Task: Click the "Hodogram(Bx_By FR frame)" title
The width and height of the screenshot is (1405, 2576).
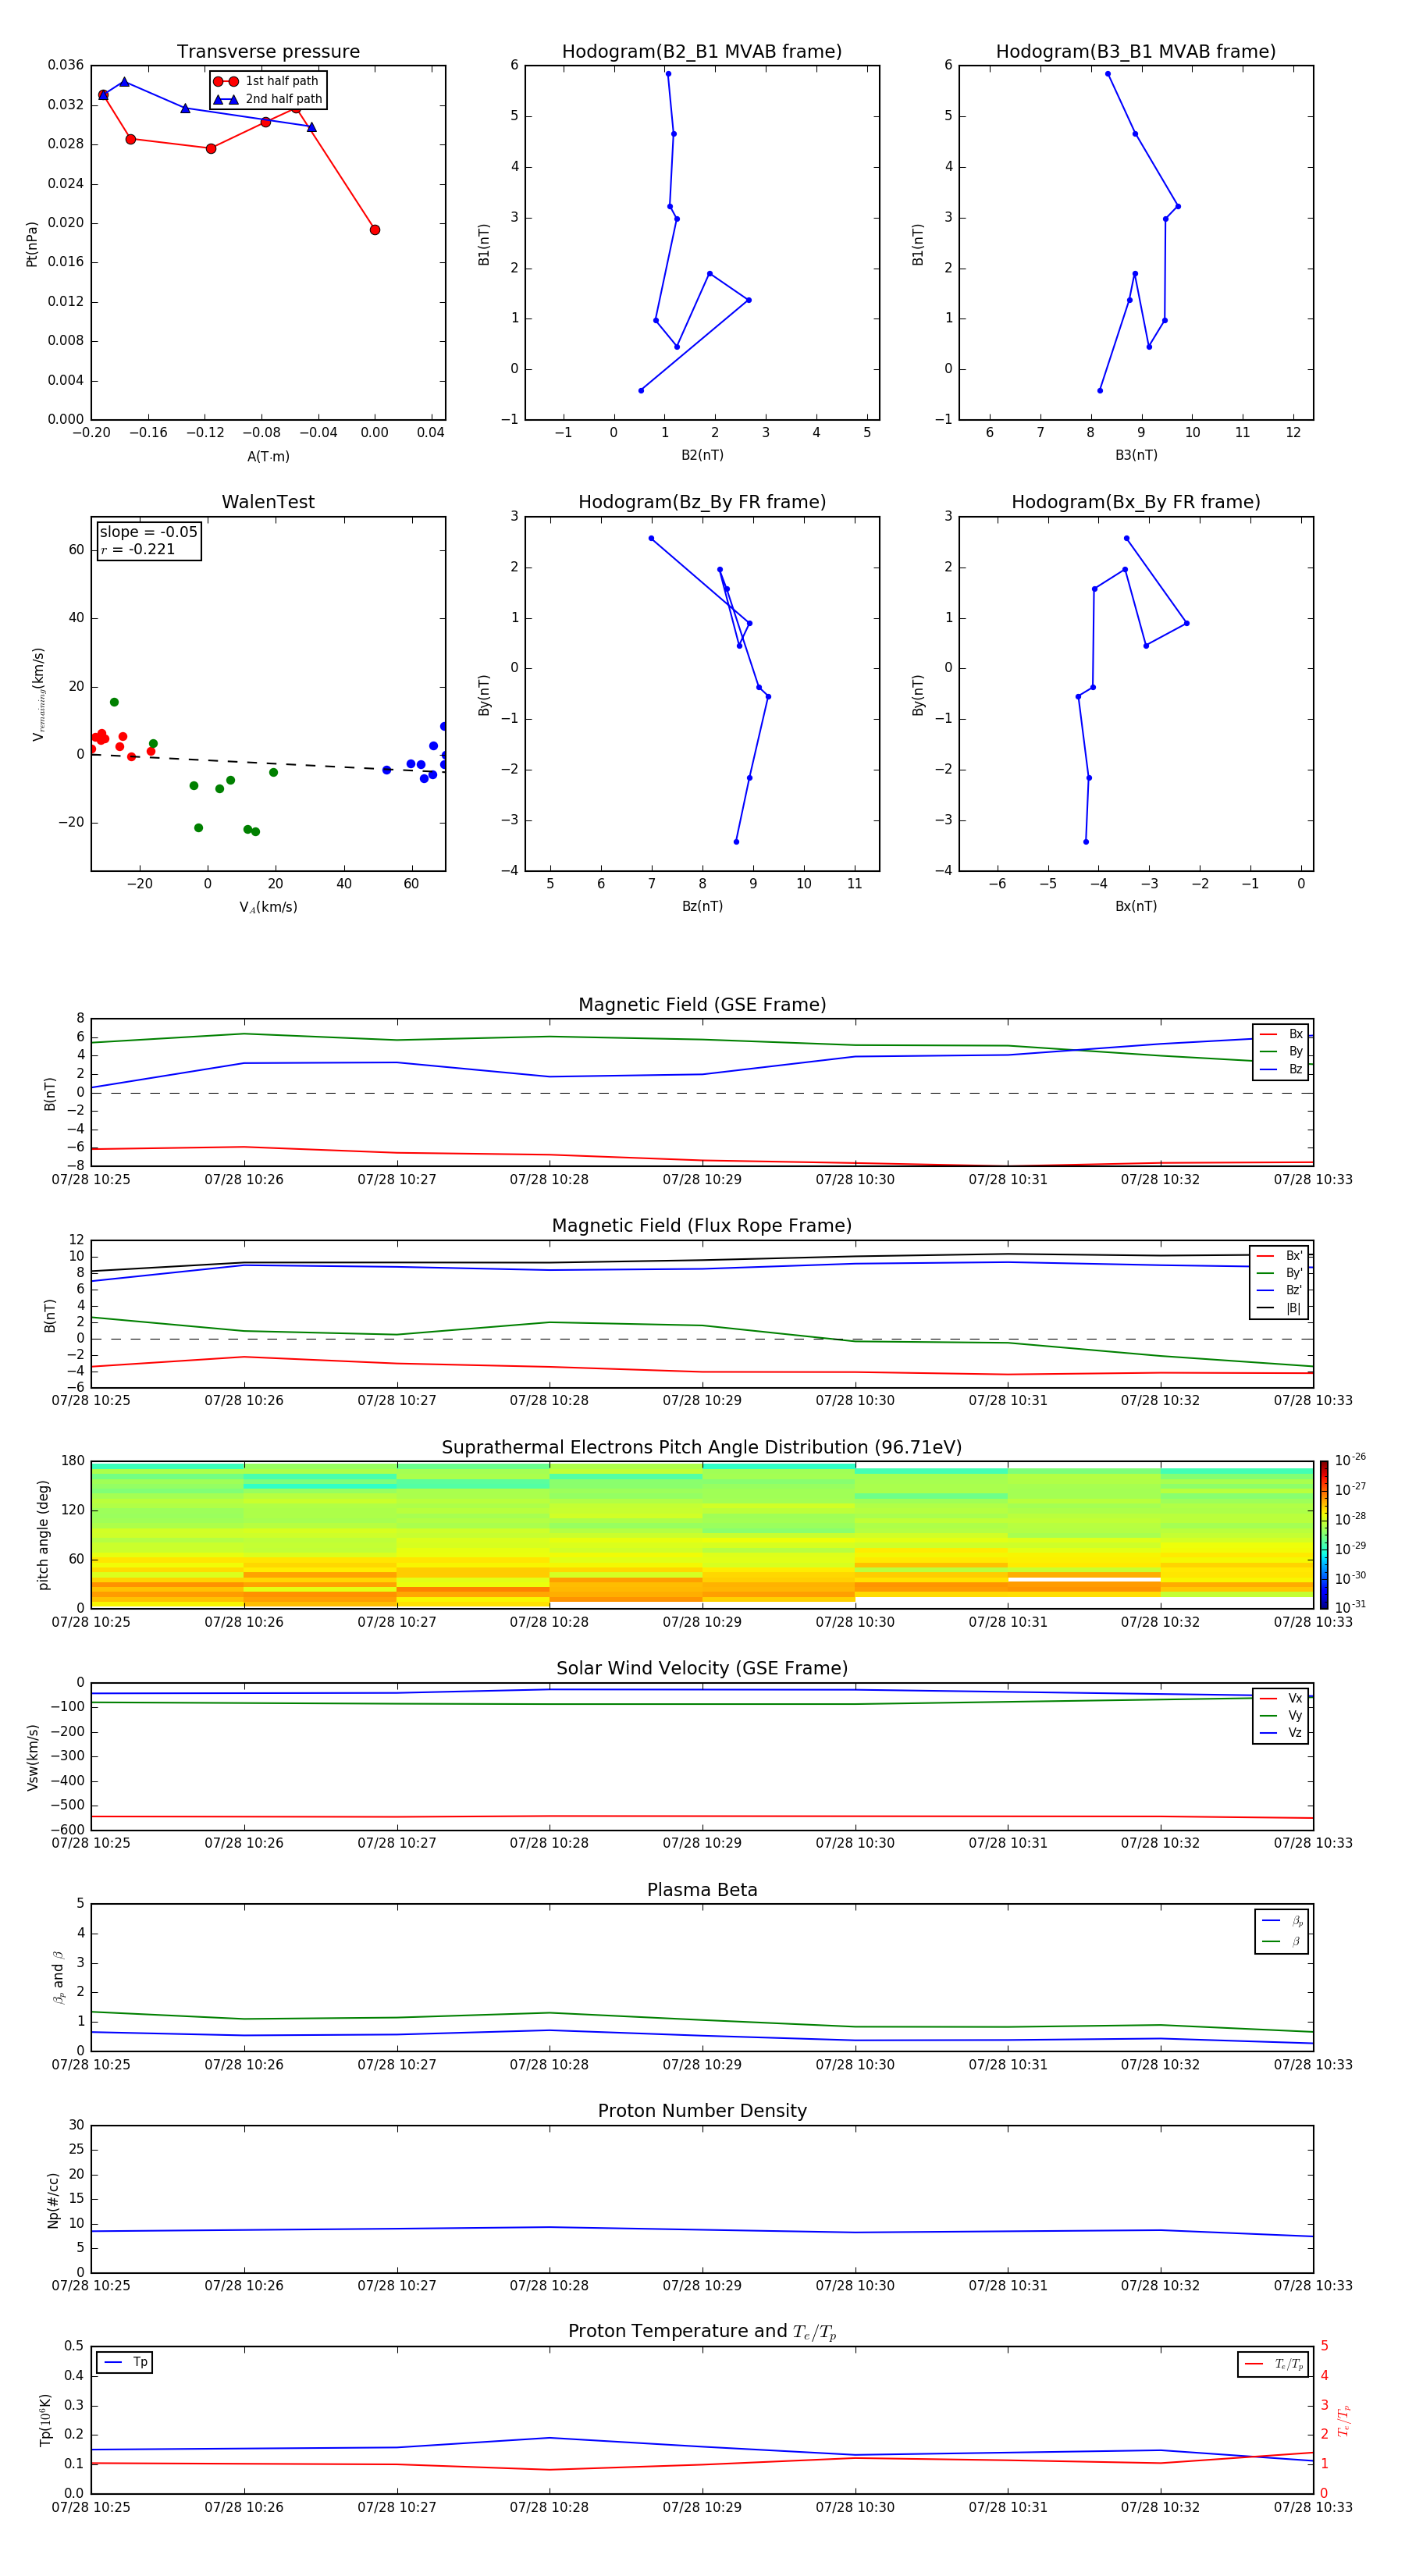Action: click(1136, 502)
